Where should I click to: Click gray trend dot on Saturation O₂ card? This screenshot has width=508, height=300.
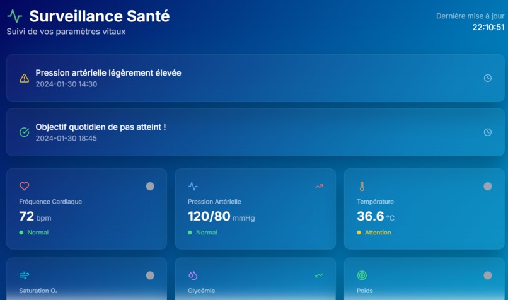[150, 275]
